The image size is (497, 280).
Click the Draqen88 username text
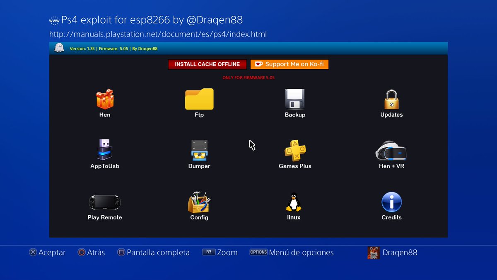[x=400, y=252]
